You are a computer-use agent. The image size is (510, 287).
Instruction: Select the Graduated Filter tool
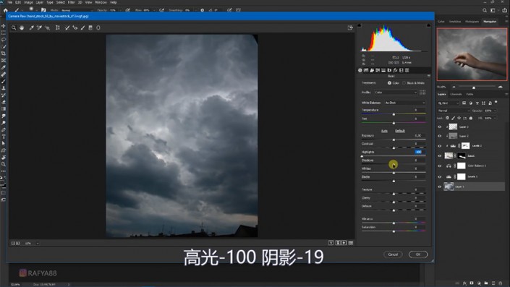(90, 28)
